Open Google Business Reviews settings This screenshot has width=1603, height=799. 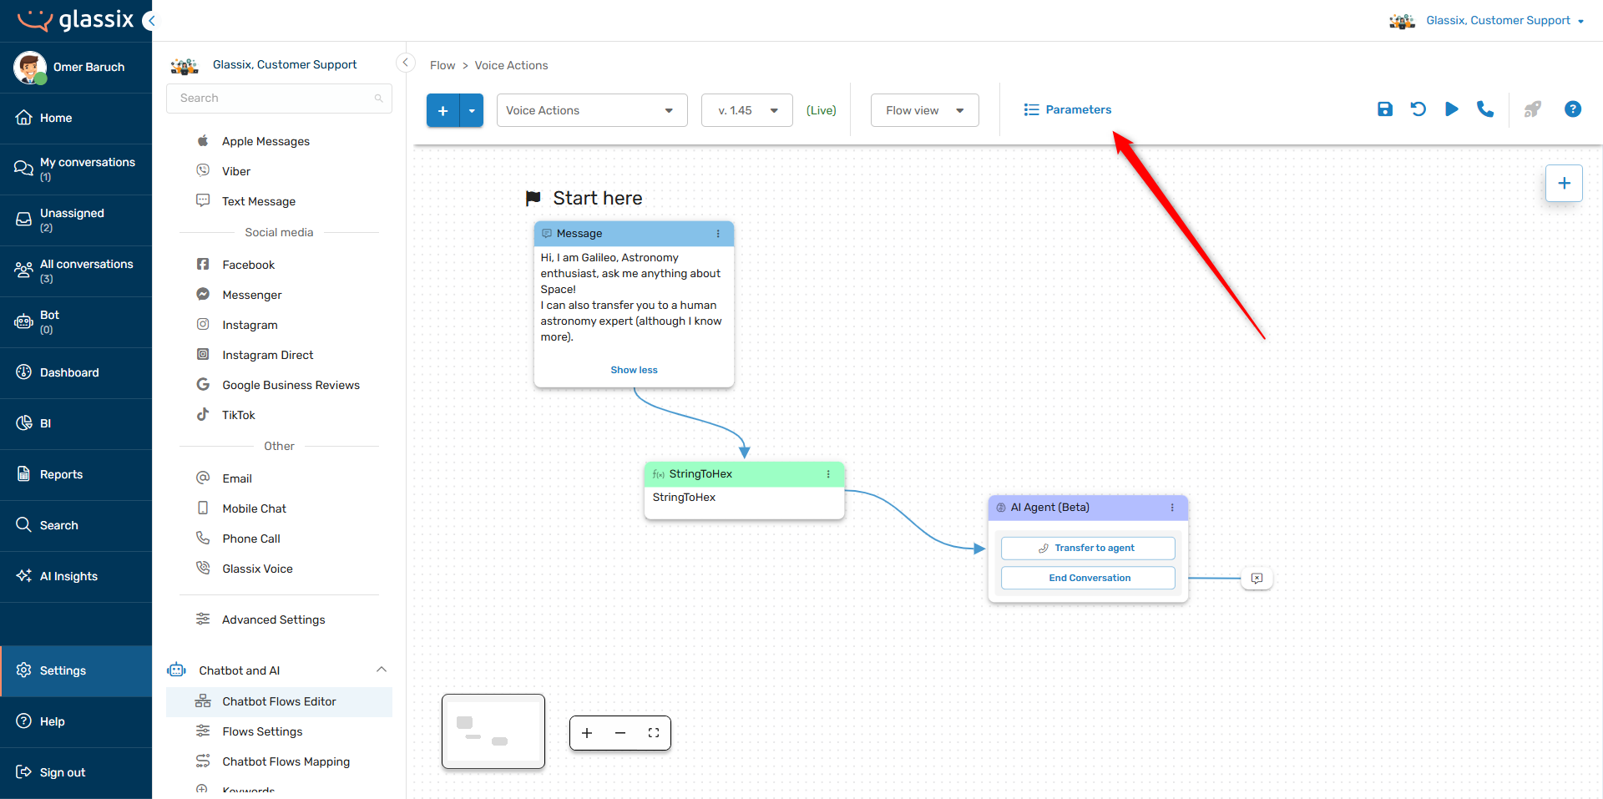pos(291,385)
